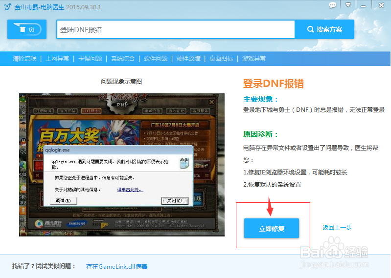Go to 首页 home button
Image resolution: width=391 pixels, height=278 pixels.
pos(27,29)
